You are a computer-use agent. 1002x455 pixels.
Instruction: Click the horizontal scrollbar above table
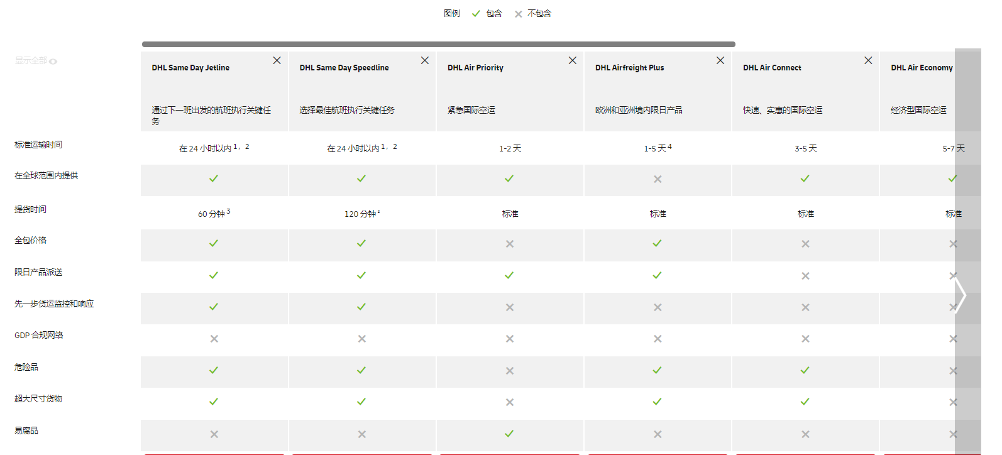[439, 44]
